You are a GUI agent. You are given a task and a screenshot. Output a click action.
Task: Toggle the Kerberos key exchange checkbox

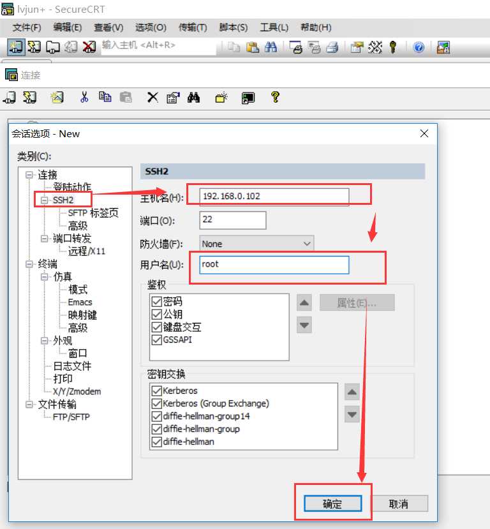[x=157, y=391]
